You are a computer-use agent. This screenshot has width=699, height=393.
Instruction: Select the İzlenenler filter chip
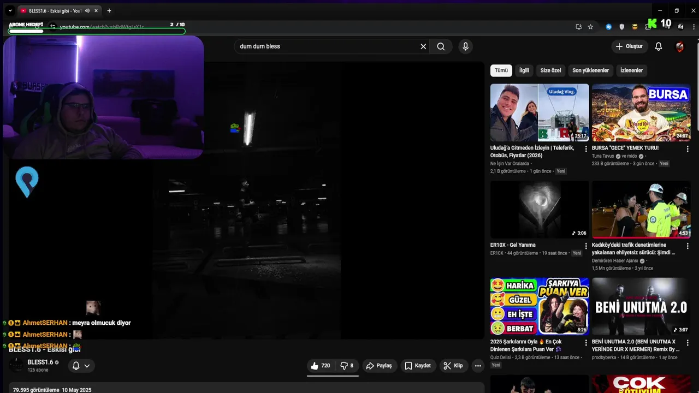pyautogui.click(x=631, y=70)
